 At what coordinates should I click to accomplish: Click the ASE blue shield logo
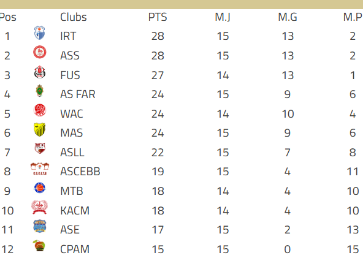pyautogui.click(x=40, y=226)
